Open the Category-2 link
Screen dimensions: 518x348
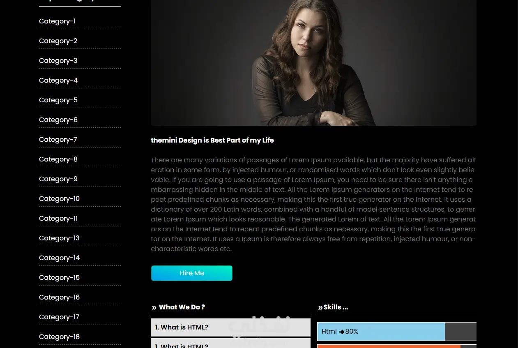[58, 41]
